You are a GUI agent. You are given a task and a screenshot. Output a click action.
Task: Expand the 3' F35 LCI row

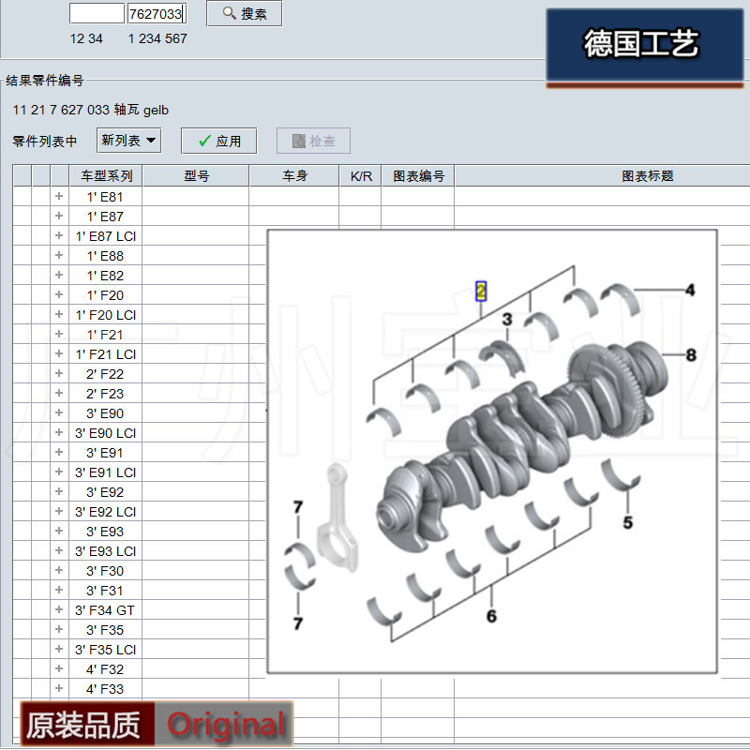pos(59,649)
